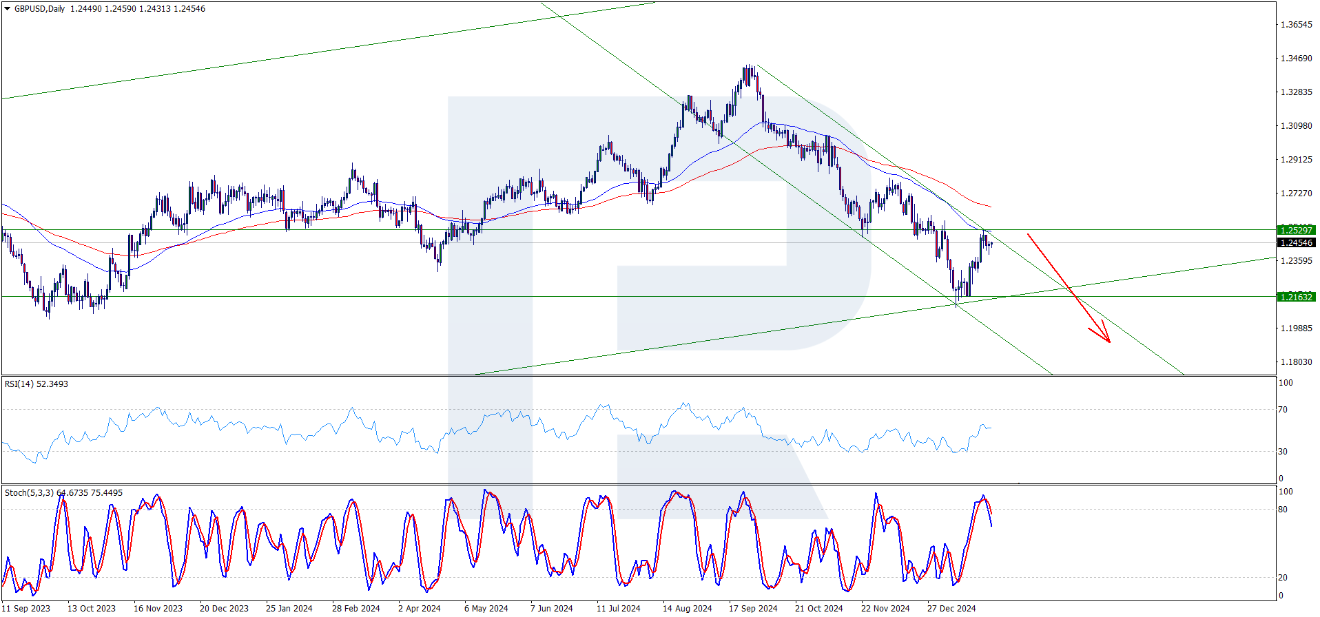This screenshot has width=1320, height=617.
Task: Click the 7 Jun 2024 date label
Action: (x=551, y=609)
